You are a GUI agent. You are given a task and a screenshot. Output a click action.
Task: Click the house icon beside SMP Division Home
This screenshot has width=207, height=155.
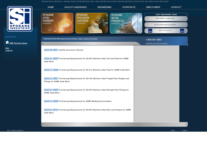coord(7,42)
